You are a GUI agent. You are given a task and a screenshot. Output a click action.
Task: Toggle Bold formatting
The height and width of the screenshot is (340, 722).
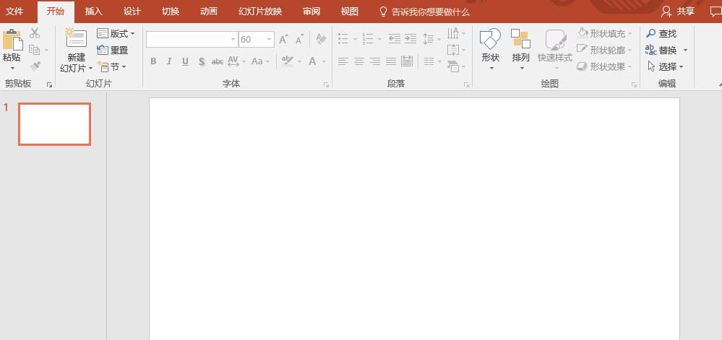click(153, 61)
